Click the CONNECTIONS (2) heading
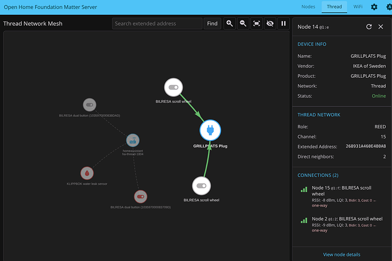Screen dimensions: 392x261 [x=318, y=175]
